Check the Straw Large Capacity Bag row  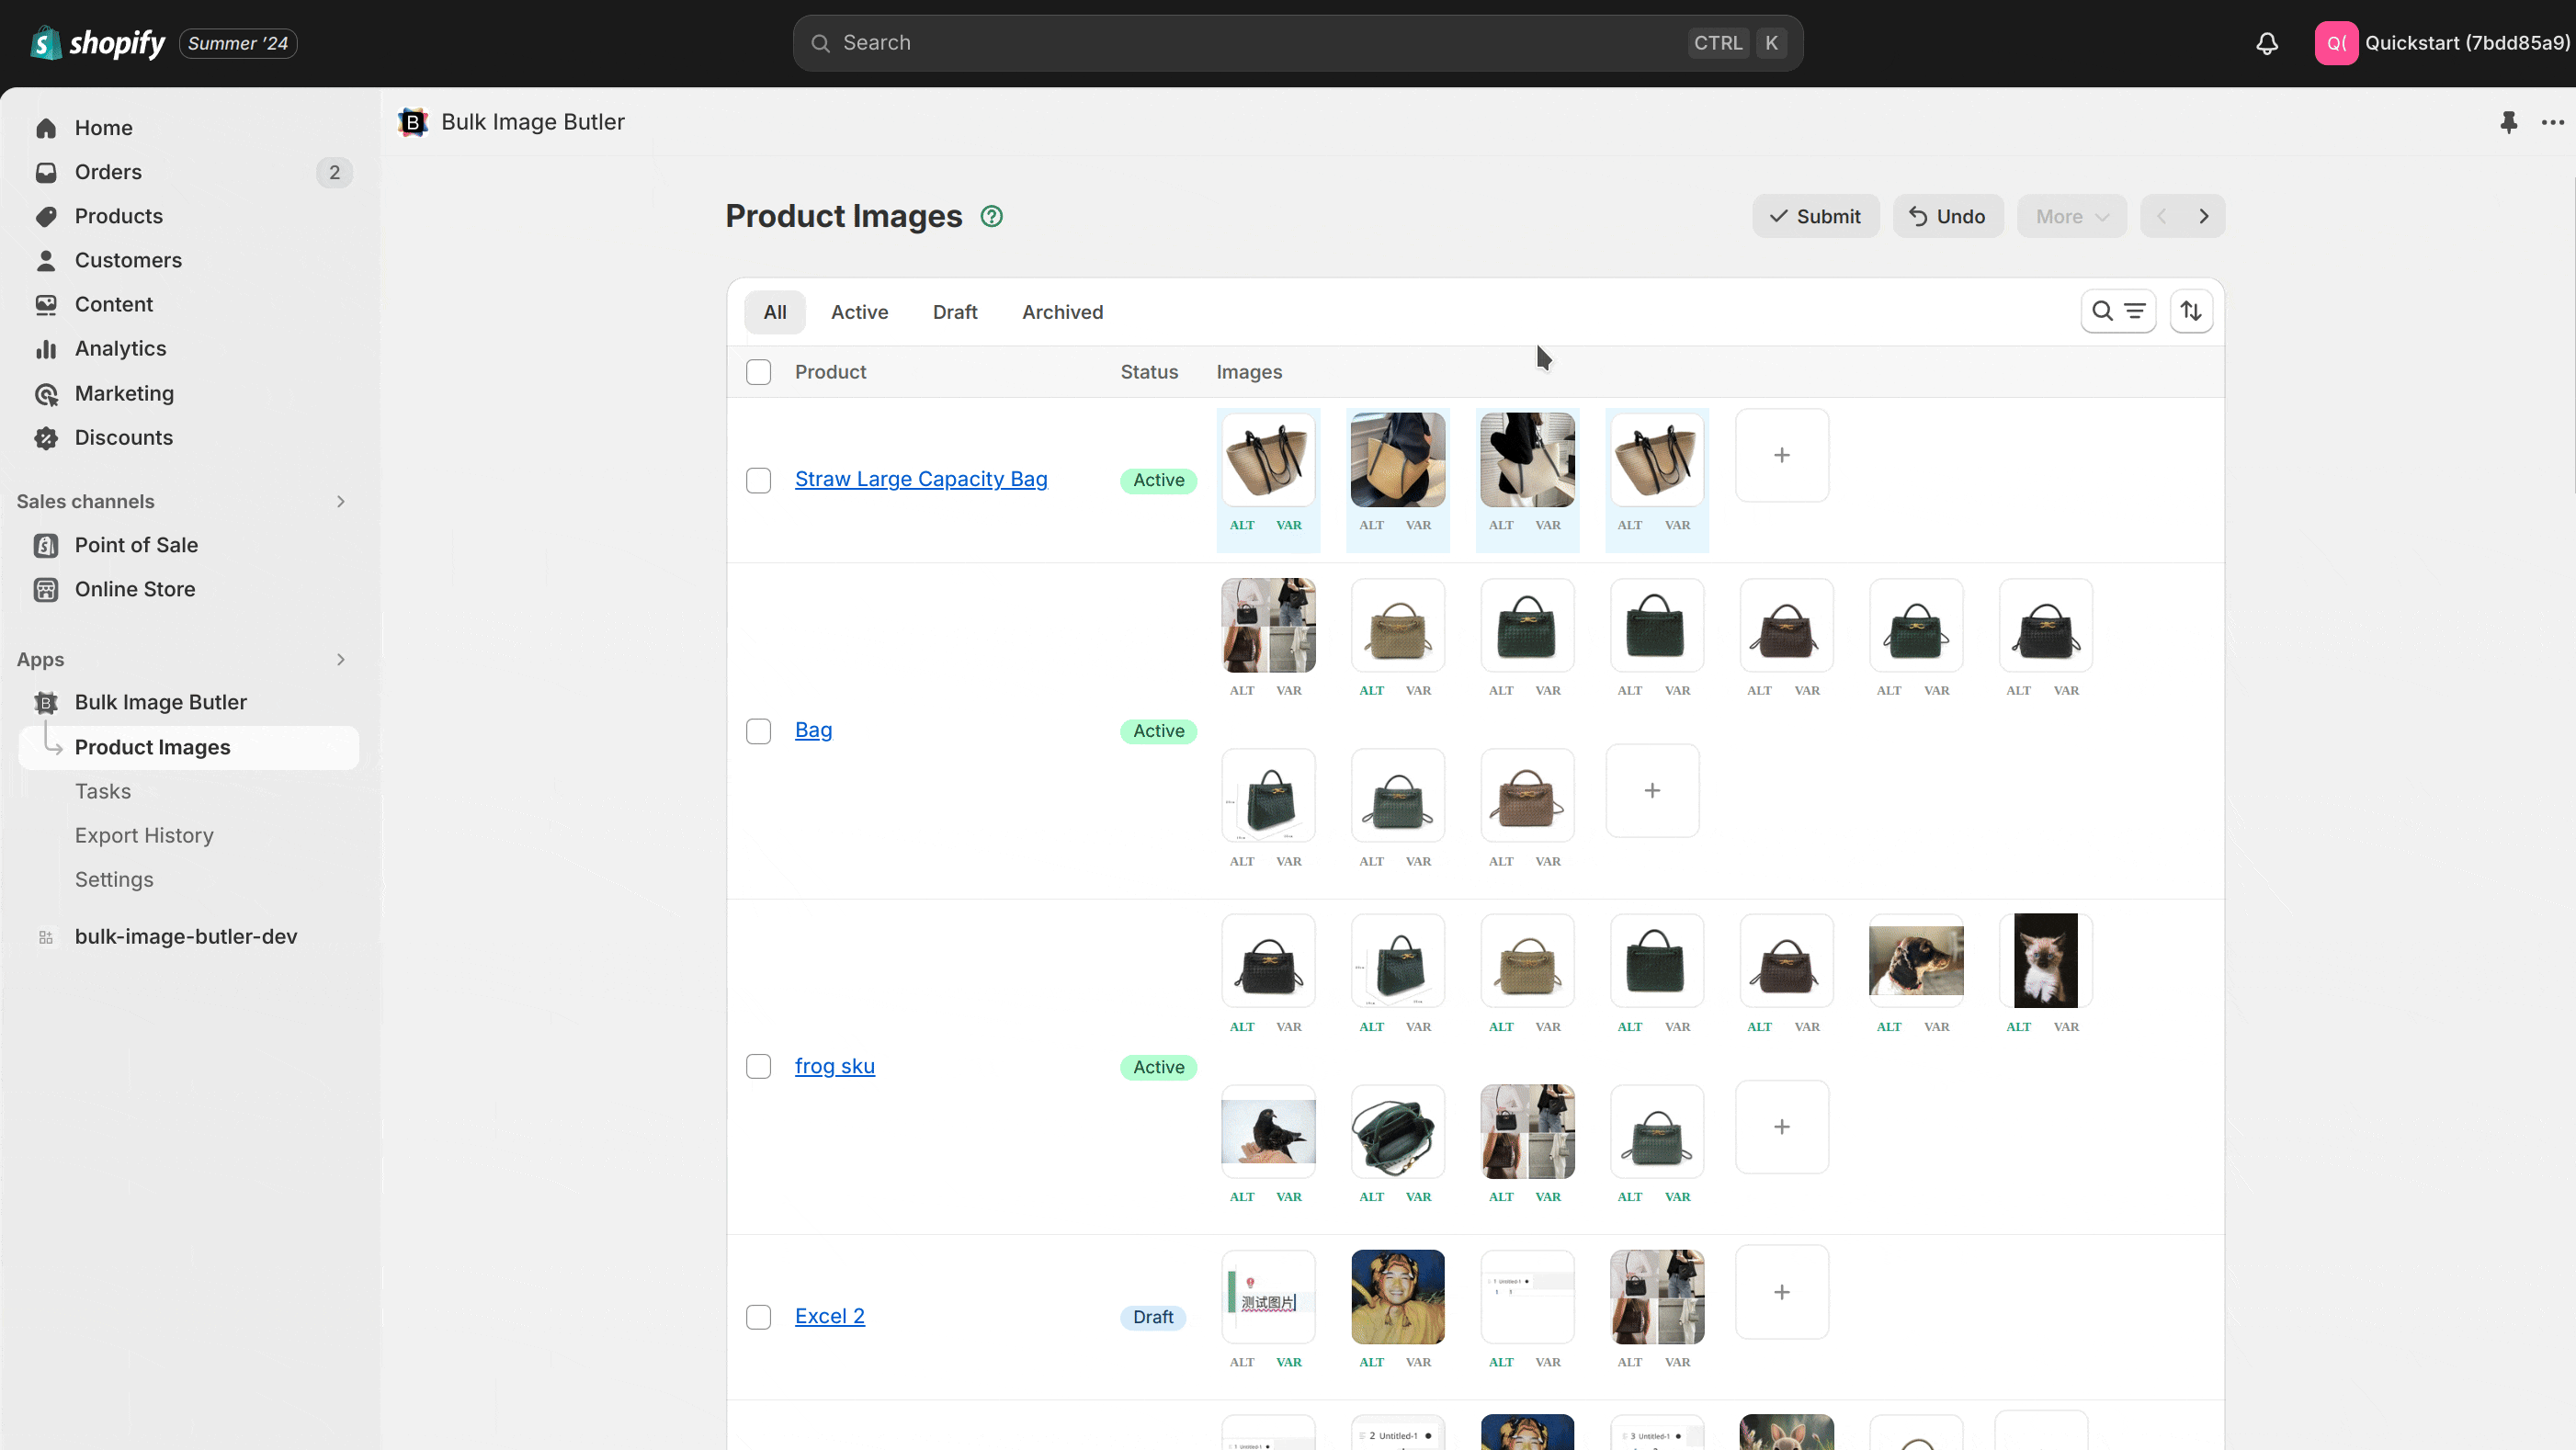coord(758,480)
